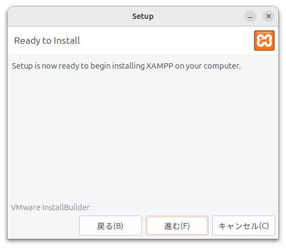Click the VMware InstallBuilder label
Viewport: 286px width, 248px height.
click(50, 207)
